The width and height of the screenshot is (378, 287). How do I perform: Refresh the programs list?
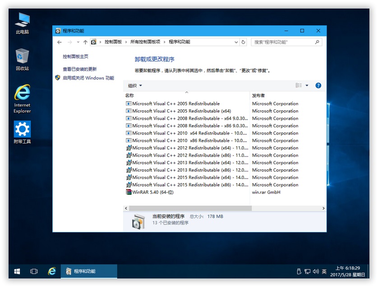pyautogui.click(x=244, y=42)
